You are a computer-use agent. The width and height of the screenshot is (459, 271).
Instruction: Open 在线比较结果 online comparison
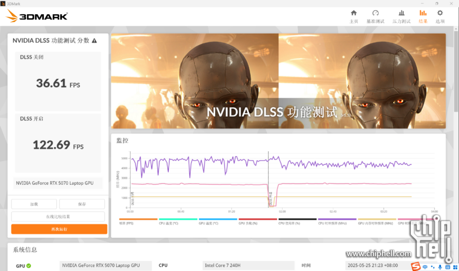58,217
